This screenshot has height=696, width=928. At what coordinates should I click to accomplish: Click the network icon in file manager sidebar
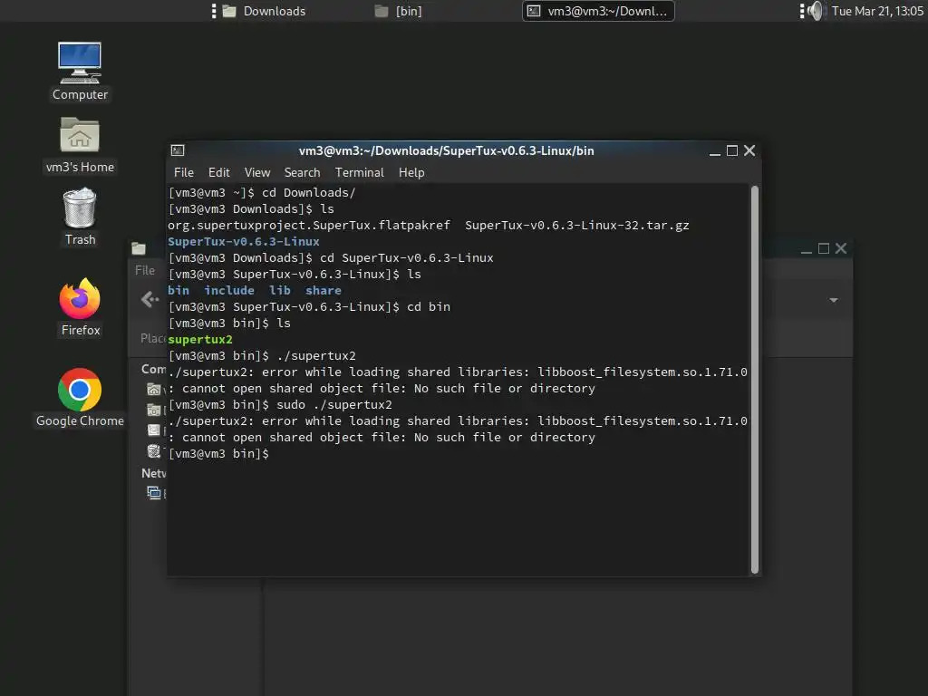click(x=154, y=492)
